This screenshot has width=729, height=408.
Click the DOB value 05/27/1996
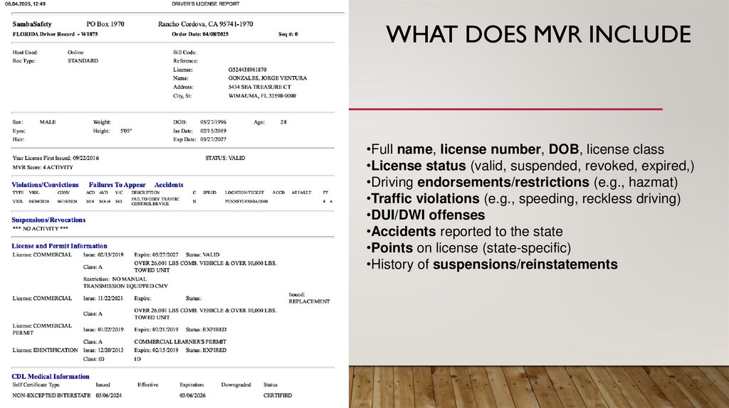pos(214,122)
